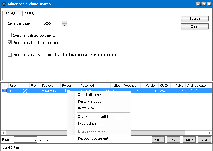Increase Items per page with up arrow
213x151 pixels.
pos(65,23)
